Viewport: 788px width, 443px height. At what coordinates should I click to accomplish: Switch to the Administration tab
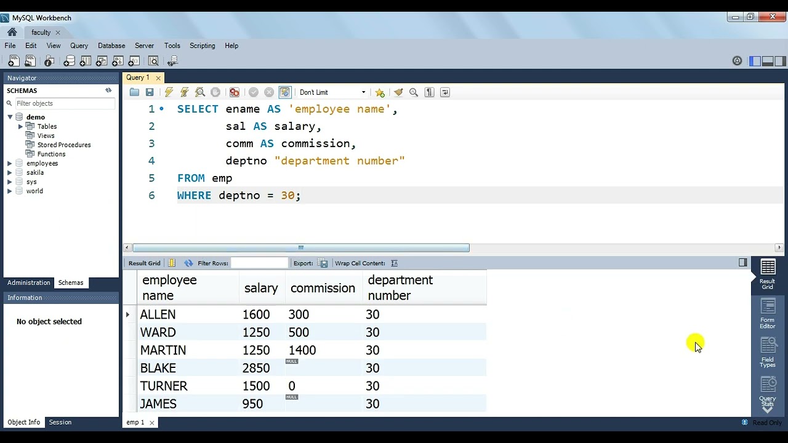[29, 282]
